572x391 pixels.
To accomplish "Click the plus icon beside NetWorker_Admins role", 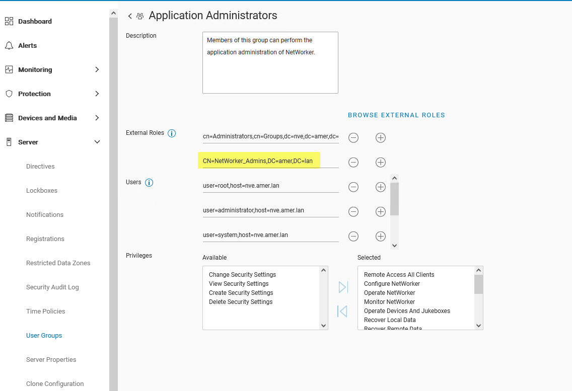I will click(x=380, y=162).
